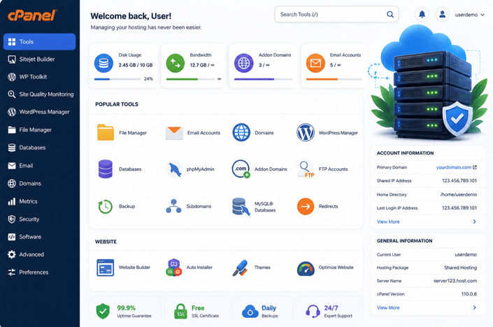Expand Account Information View More chevron
This screenshot has width=493, height=327.
[474, 222]
